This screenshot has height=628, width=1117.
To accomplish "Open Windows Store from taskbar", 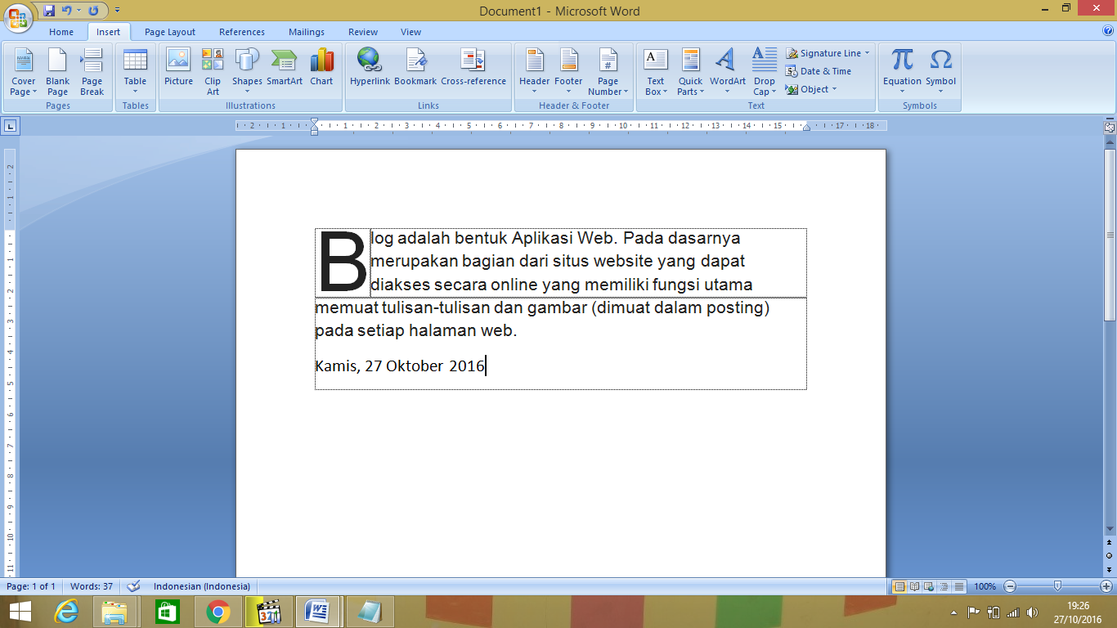I will (x=167, y=612).
